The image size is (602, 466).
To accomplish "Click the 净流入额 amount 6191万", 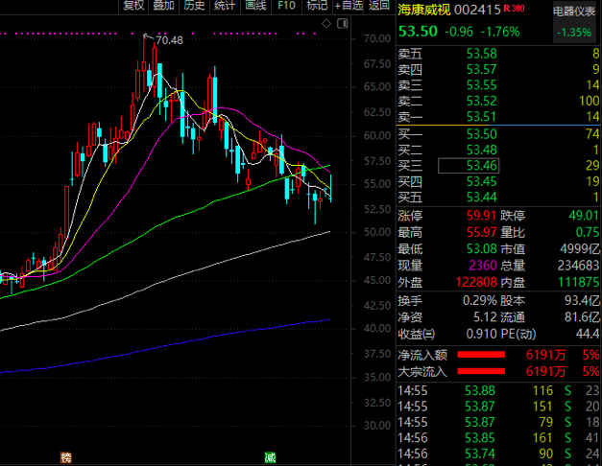I will click(x=546, y=355).
